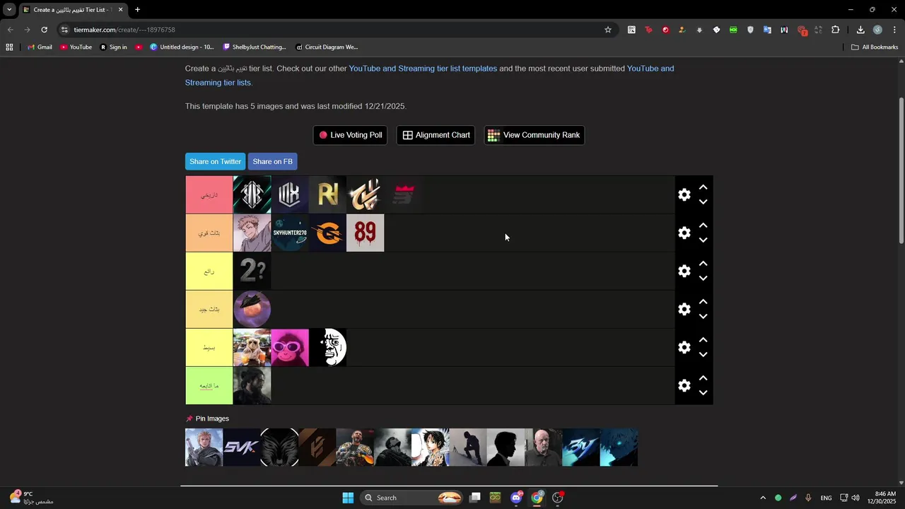Screen dimensions: 905x509
Task: Open Discord from the taskbar
Action: [516, 498]
